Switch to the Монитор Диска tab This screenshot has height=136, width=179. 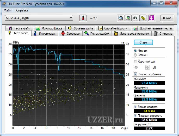pyautogui.click(x=49, y=28)
